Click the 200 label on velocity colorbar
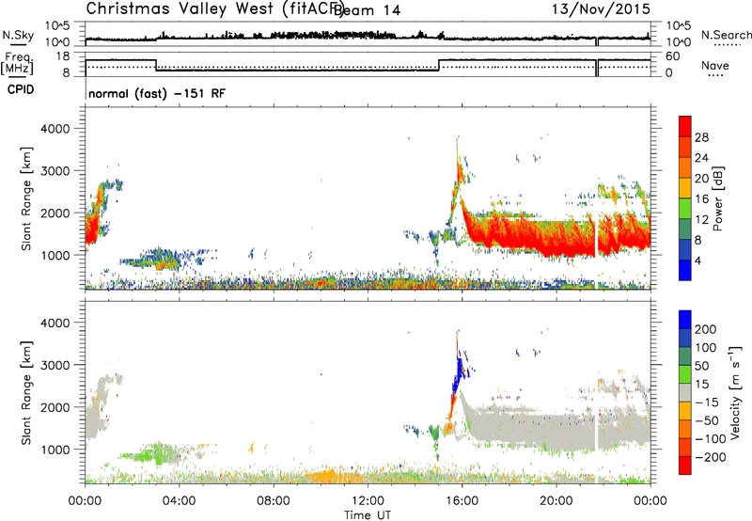The width and height of the screenshot is (752, 521). tap(706, 329)
